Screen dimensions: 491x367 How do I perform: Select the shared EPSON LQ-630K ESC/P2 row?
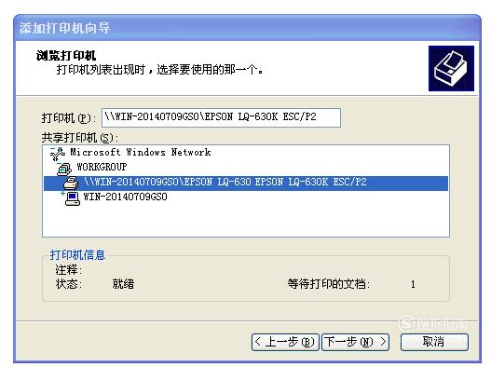click(246, 183)
